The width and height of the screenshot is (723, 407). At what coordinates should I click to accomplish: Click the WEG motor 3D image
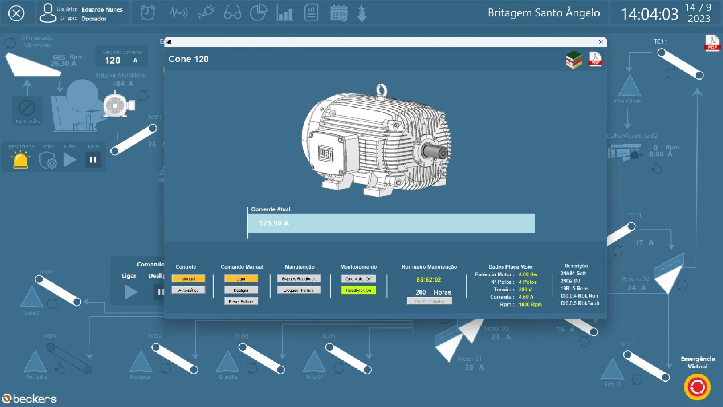pyautogui.click(x=377, y=141)
